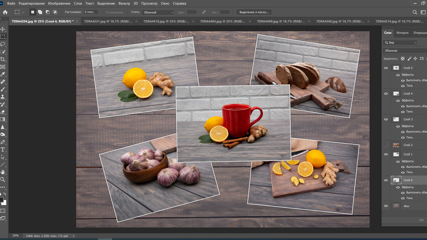Hide layer Слой 5 with eye icon
427x240 pixels.
click(x=386, y=68)
